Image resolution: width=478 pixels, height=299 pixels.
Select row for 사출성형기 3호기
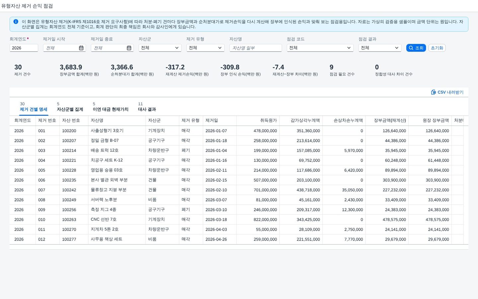[236, 131]
